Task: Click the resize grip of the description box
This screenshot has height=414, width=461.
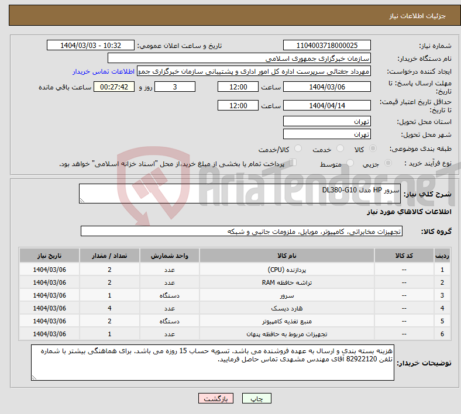Action: tap(82, 201)
